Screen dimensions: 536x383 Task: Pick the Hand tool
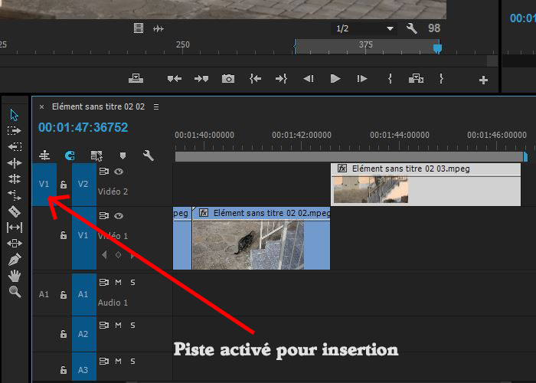coord(14,276)
